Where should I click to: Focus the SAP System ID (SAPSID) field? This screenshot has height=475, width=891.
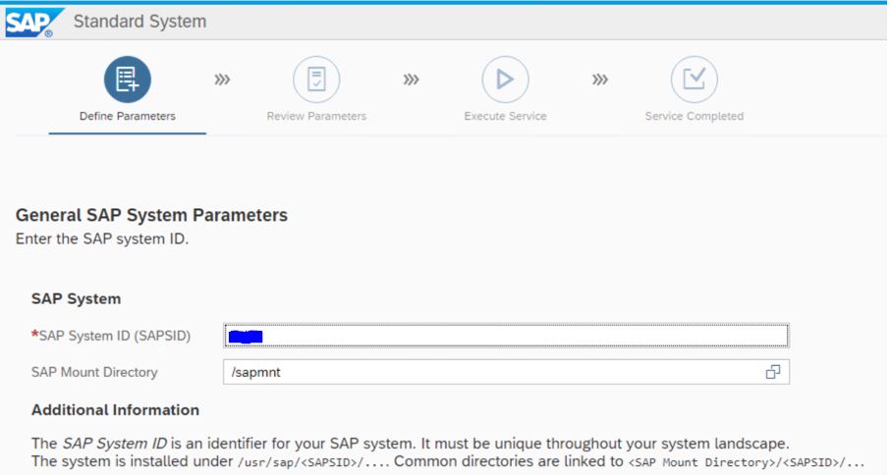[x=506, y=336]
